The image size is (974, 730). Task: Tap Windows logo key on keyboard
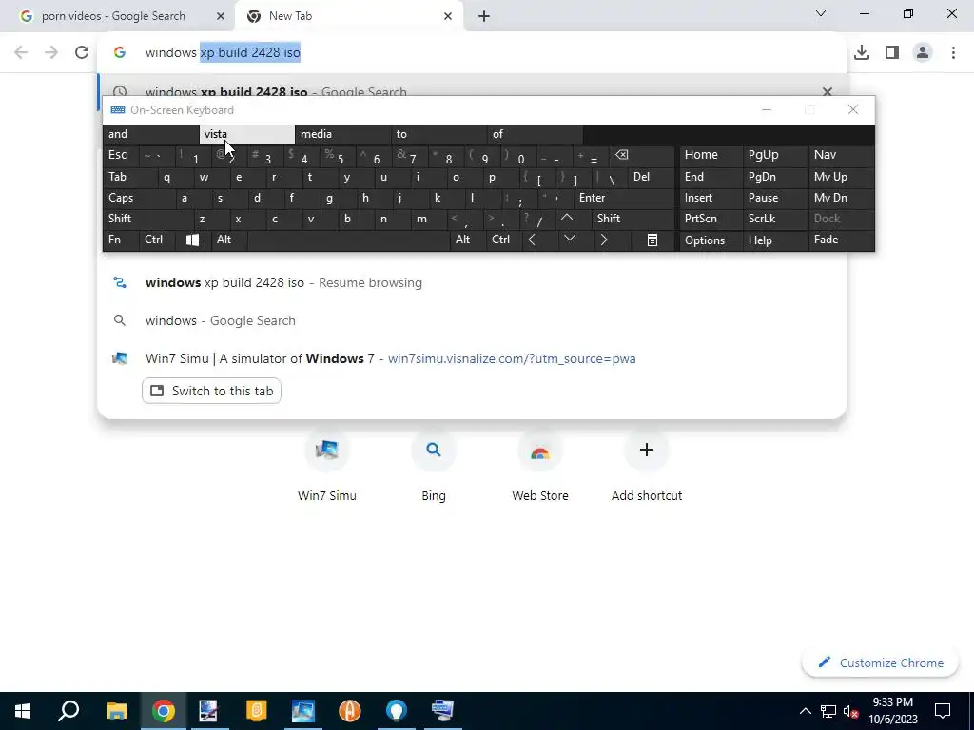pos(192,240)
